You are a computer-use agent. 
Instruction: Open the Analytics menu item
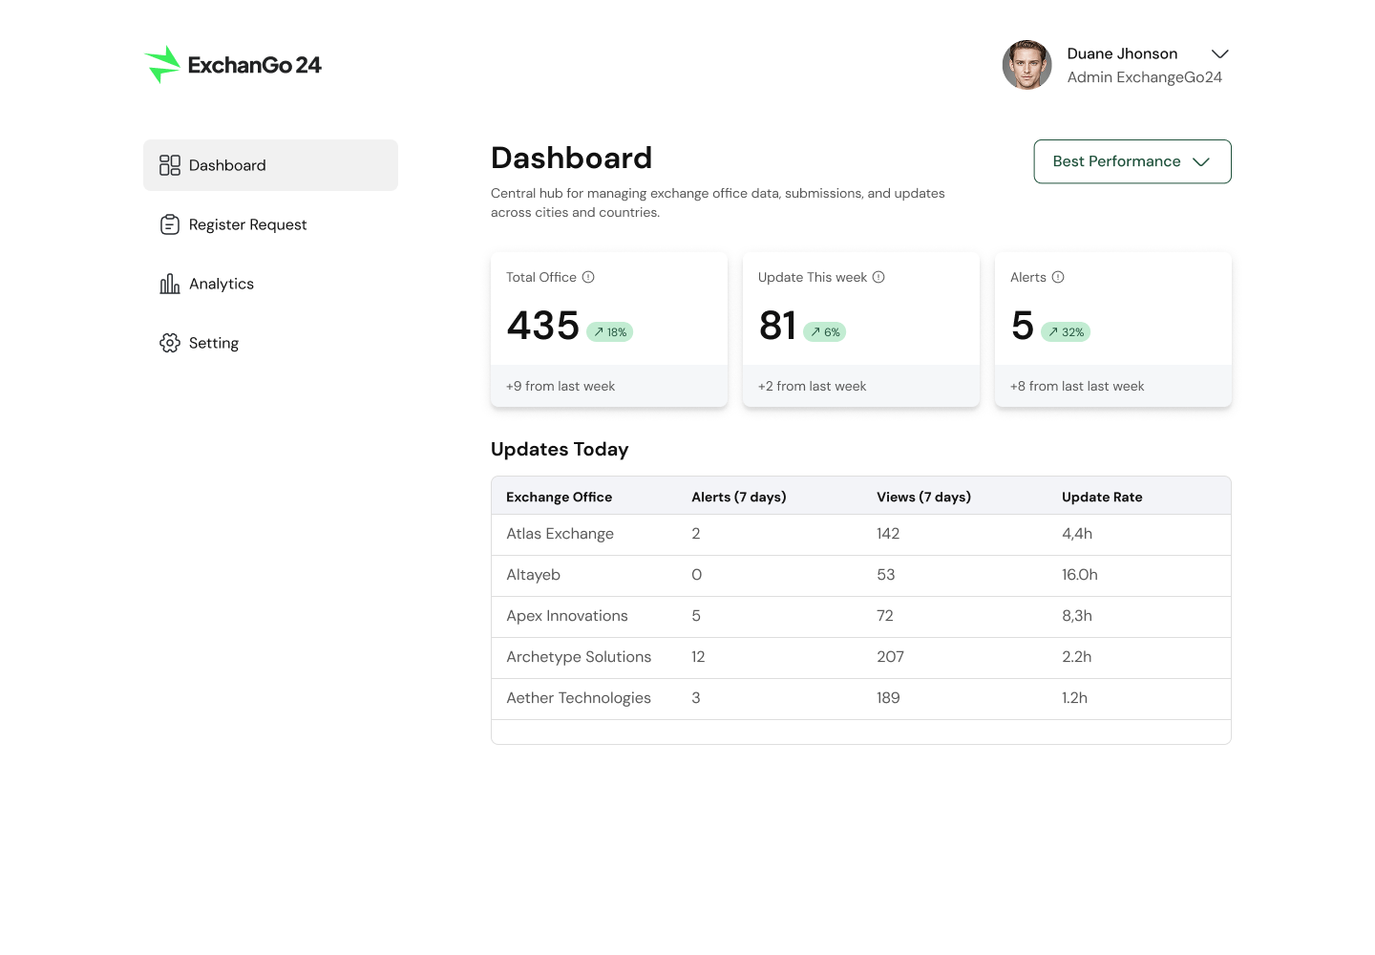222,284
